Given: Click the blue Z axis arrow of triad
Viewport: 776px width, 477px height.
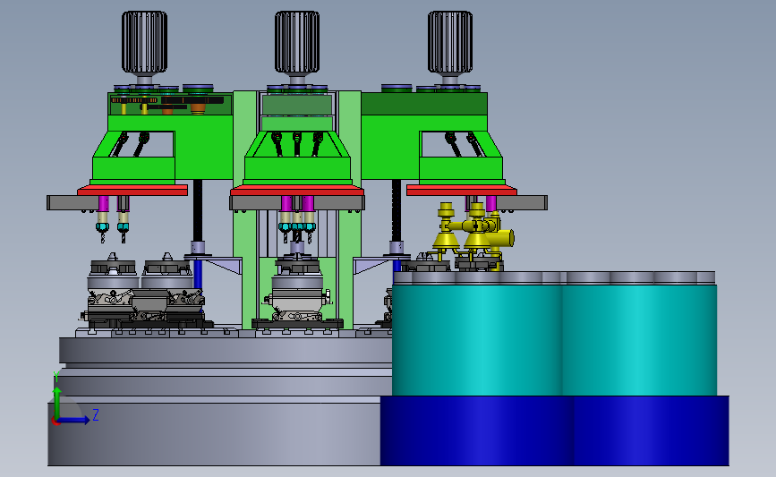Looking at the screenshot, I should click(x=74, y=420).
